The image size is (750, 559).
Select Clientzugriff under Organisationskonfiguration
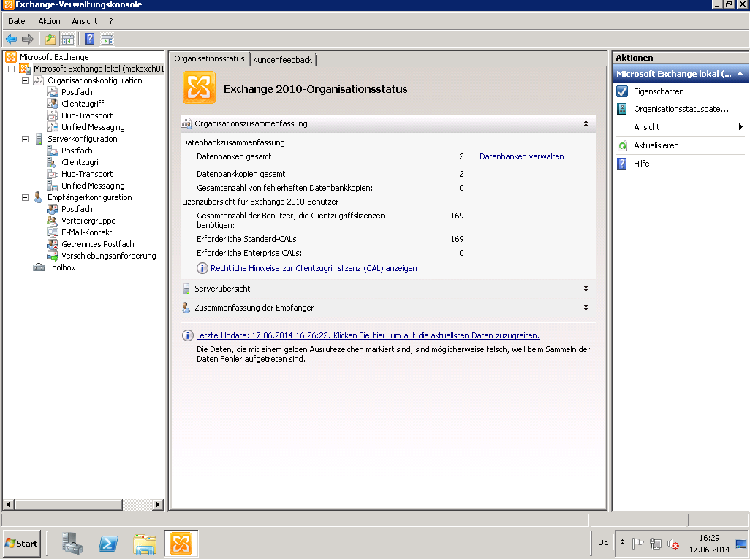pyautogui.click(x=83, y=104)
